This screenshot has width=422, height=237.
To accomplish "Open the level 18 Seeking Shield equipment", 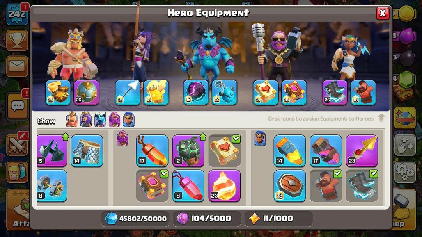I will coord(289,186).
